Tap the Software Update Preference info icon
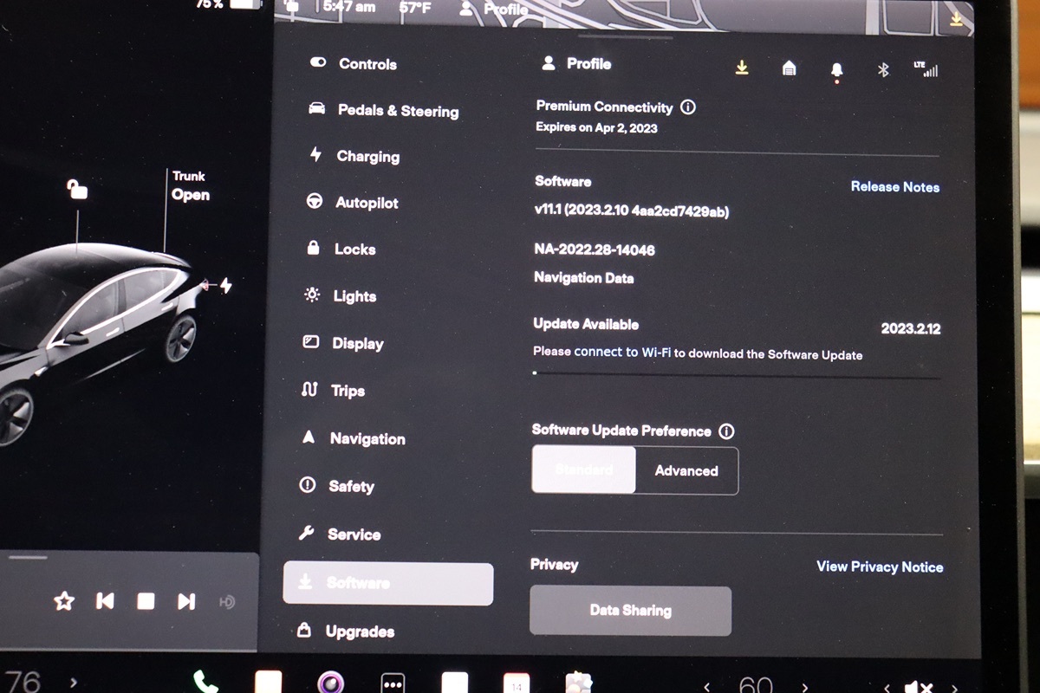The image size is (1040, 693). point(726,431)
